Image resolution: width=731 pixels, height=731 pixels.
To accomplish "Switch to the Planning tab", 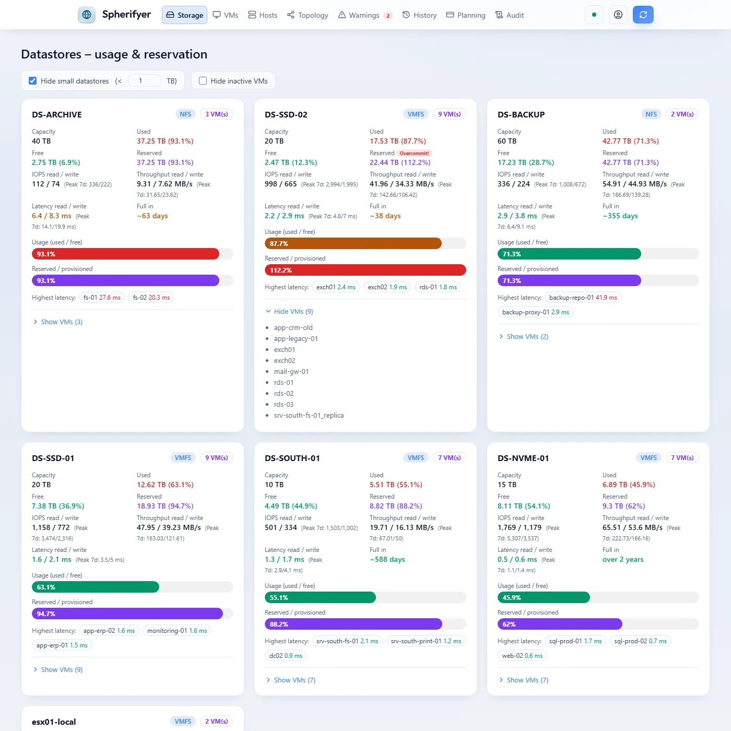I will (466, 15).
